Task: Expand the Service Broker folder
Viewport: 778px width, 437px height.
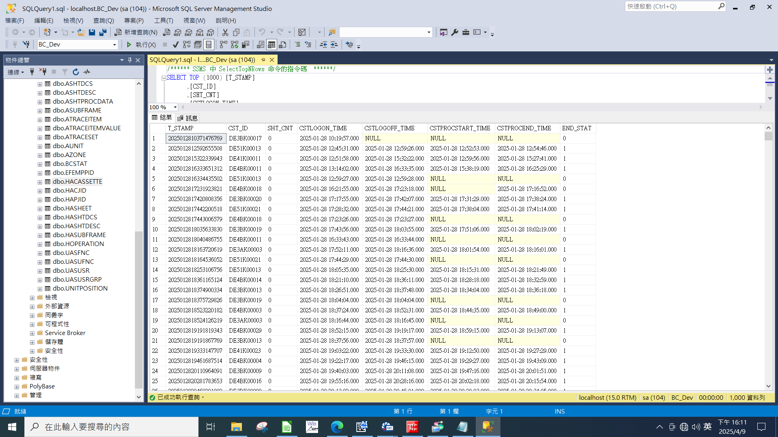Action: pyautogui.click(x=32, y=333)
